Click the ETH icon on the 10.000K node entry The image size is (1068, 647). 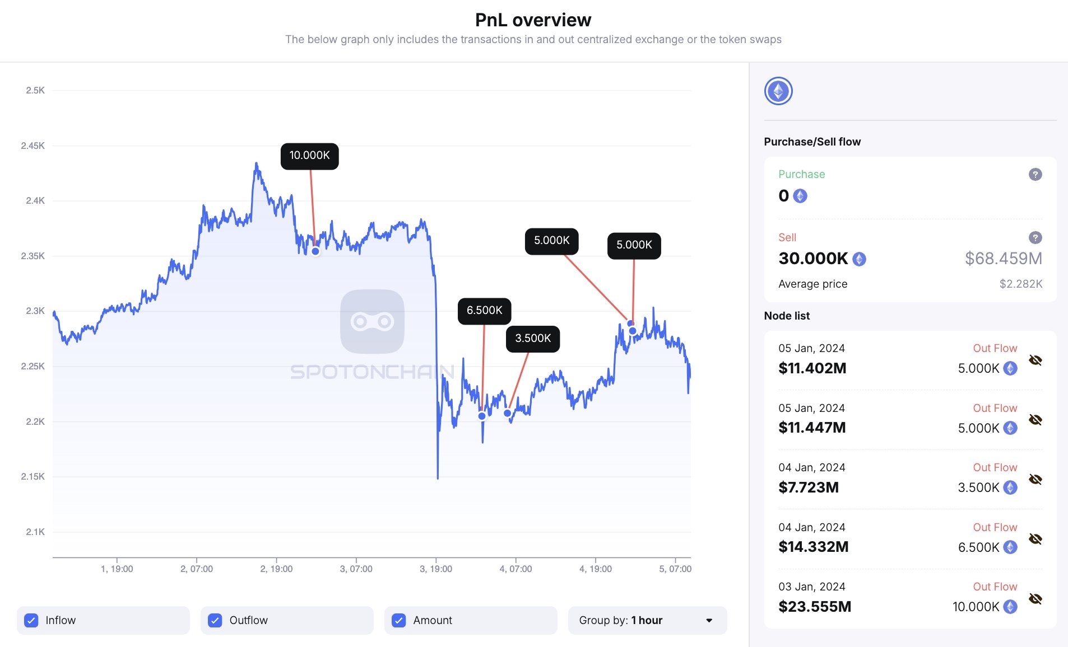coord(1009,606)
